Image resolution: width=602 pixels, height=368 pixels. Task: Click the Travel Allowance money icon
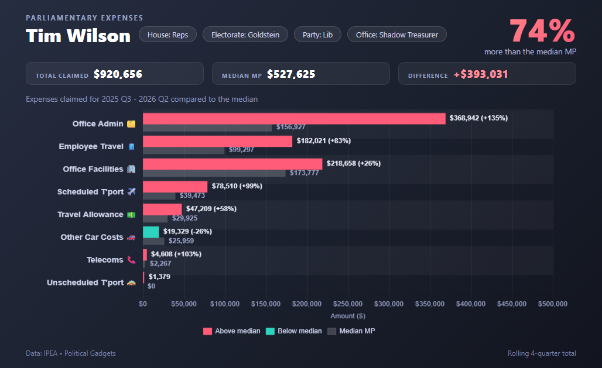pos(131,215)
